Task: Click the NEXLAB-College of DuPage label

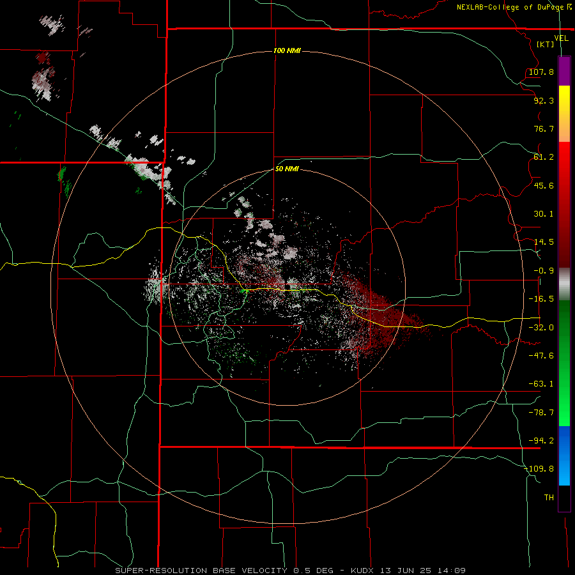Action: (511, 7)
